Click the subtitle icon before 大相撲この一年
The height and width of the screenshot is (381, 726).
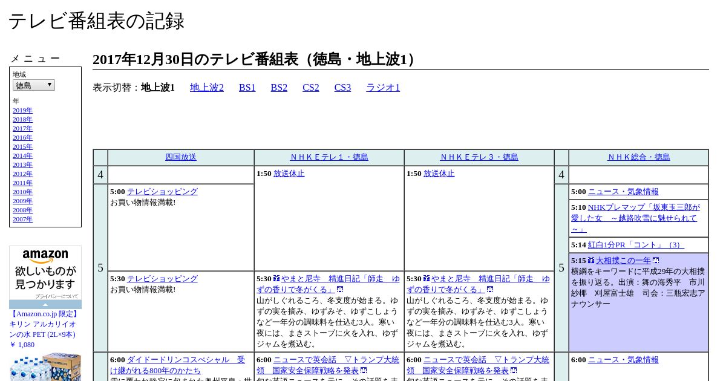point(591,261)
